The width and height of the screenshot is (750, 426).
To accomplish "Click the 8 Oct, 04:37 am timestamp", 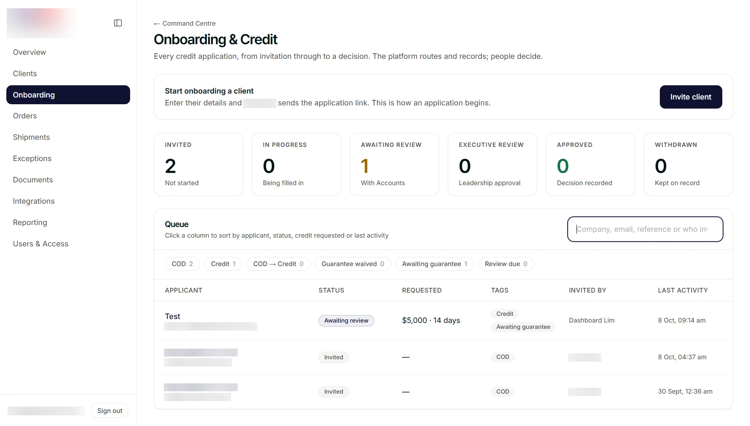I will [682, 357].
